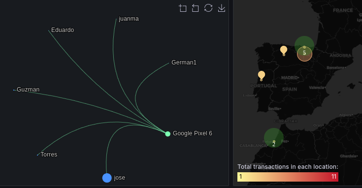Click the yellow pin marker over Portugal
The width and height of the screenshot is (362, 188).
[x=262, y=76]
